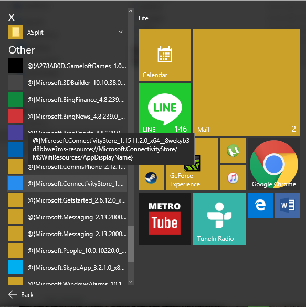Go Back to the main start list
The image size is (306, 307).
click(x=21, y=294)
